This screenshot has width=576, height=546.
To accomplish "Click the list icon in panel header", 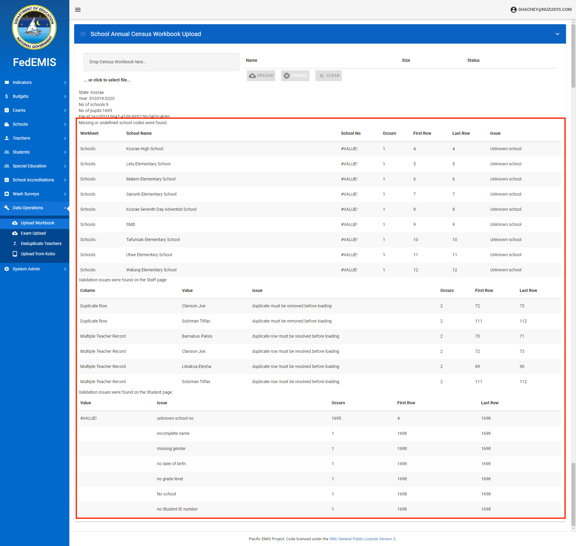I will [x=83, y=34].
